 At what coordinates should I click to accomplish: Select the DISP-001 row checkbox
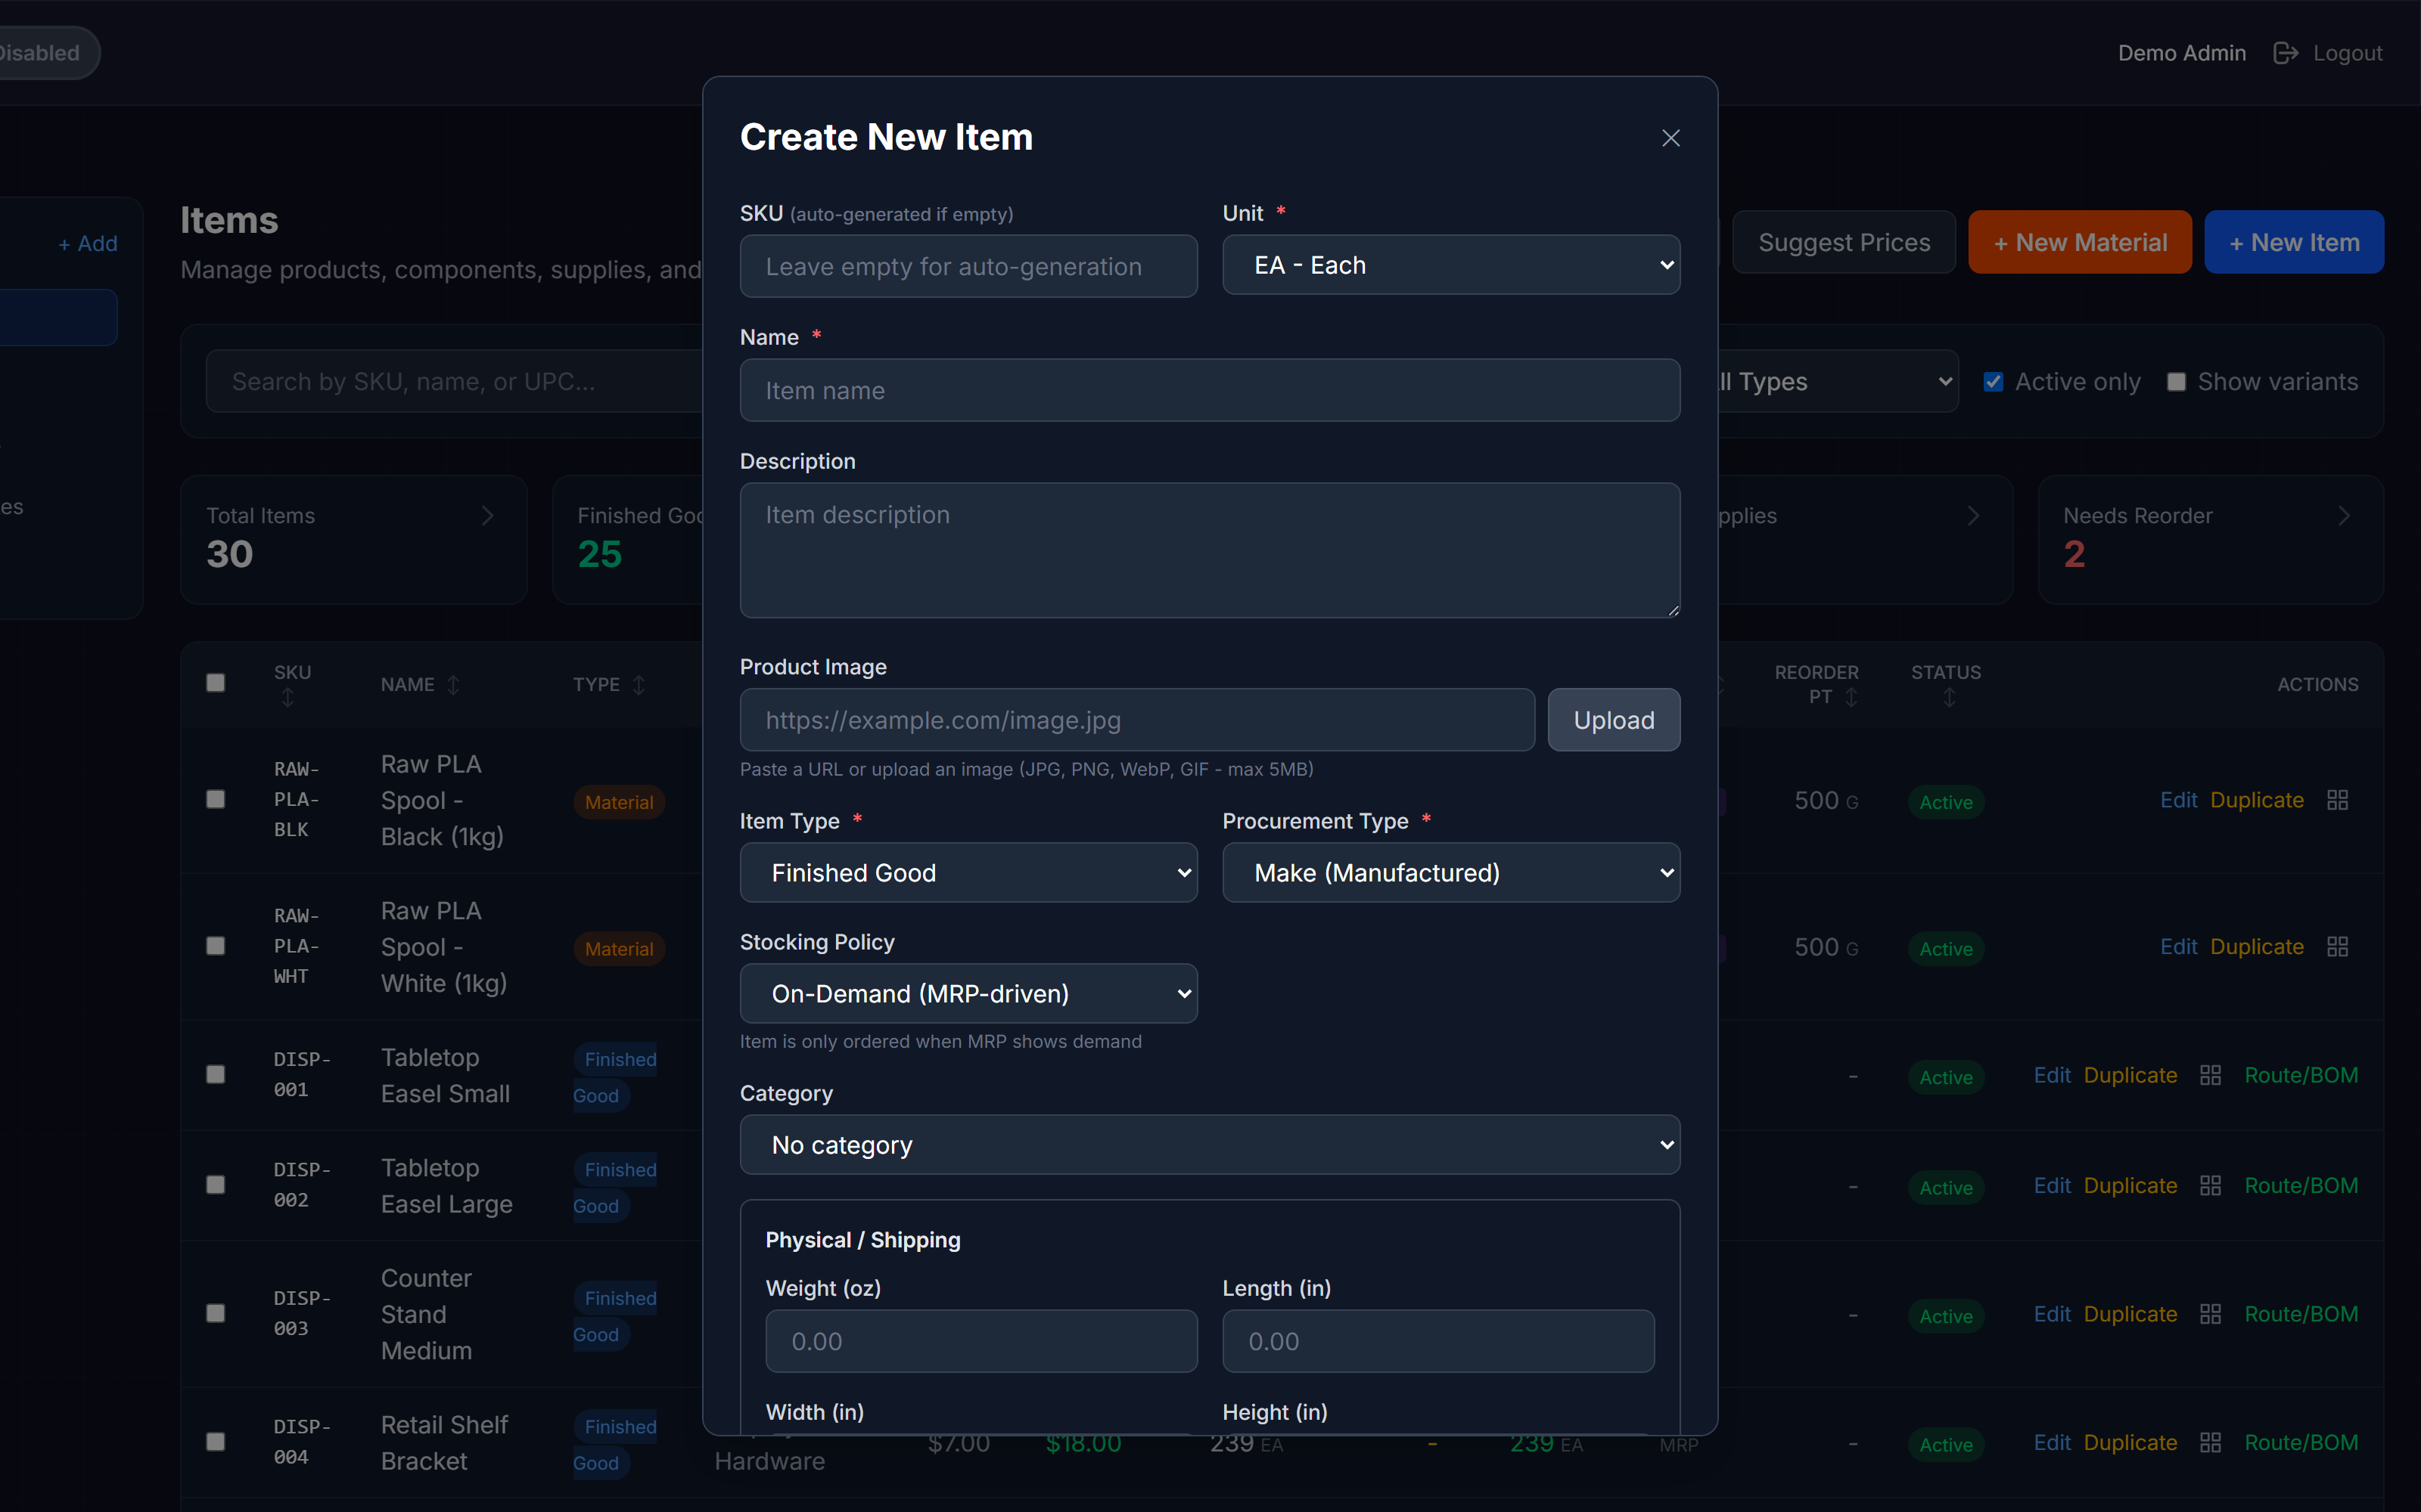(215, 1074)
